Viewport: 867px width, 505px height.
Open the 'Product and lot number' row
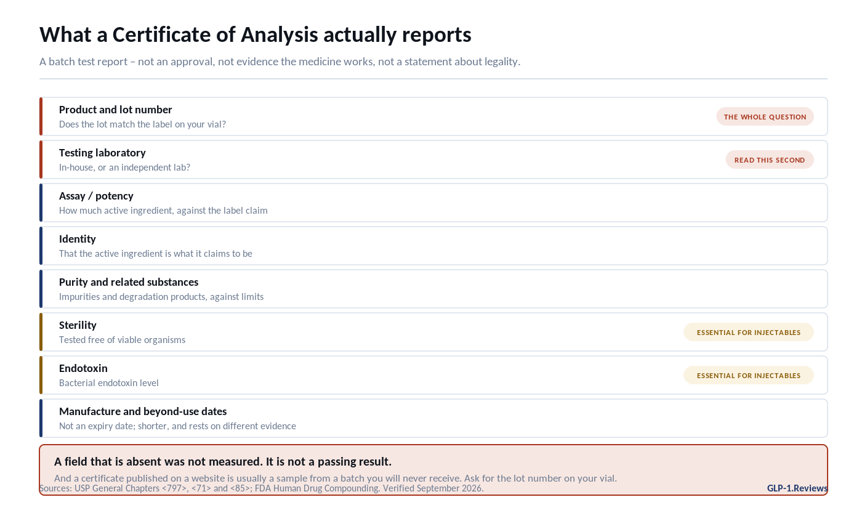tap(433, 116)
